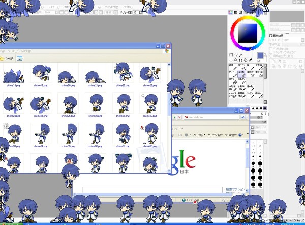Choose the bucket fill tool in the tray
This screenshot has width=305, height=225.
coord(233,81)
